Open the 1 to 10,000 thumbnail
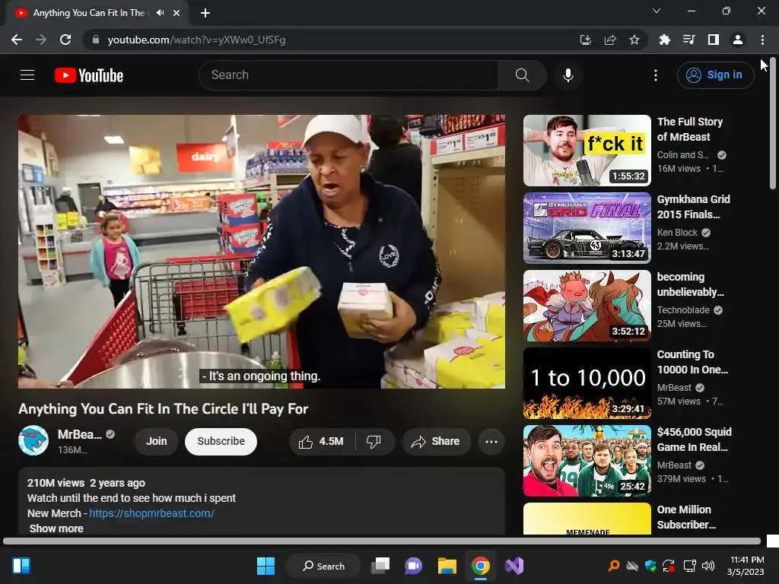Image resolution: width=779 pixels, height=584 pixels. (587, 383)
